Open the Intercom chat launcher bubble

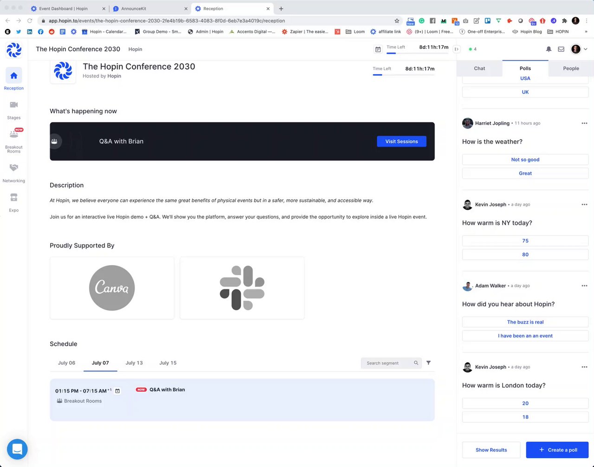17,449
